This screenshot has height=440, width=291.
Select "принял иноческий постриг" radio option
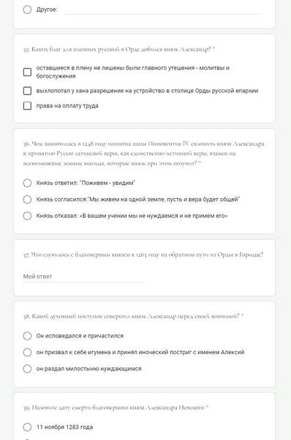[27, 352]
